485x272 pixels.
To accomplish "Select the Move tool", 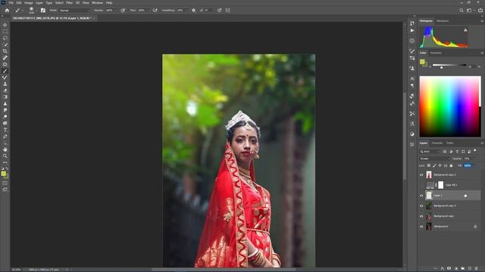I will [5, 25].
